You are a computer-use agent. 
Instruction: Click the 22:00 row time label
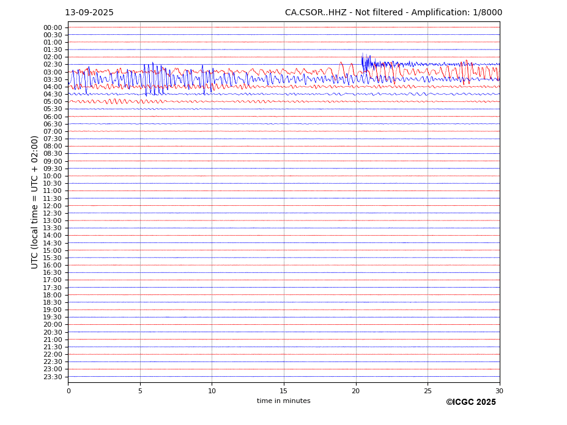point(53,355)
